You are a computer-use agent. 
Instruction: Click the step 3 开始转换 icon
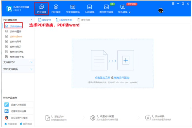(148, 118)
